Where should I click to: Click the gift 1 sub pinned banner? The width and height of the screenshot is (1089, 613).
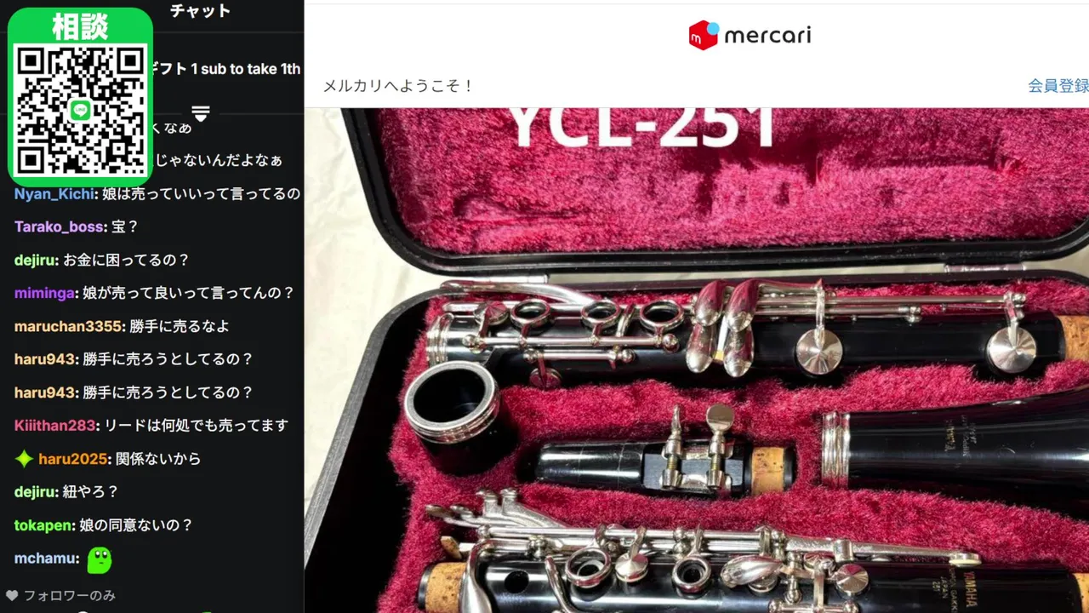tap(225, 69)
